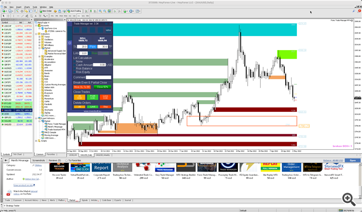Open the Screenshots tab in Market
Image resolution: width=362 pixels, height=212 pixels.
point(39,160)
